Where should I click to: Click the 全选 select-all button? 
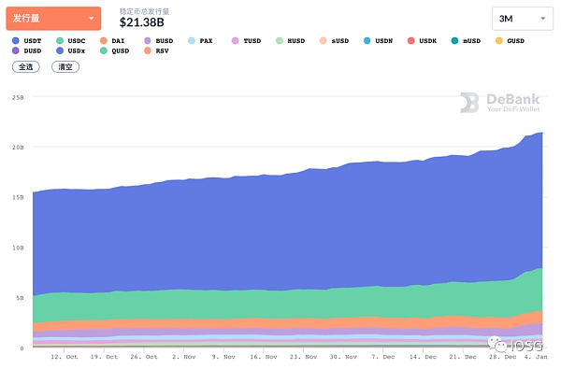coord(26,67)
